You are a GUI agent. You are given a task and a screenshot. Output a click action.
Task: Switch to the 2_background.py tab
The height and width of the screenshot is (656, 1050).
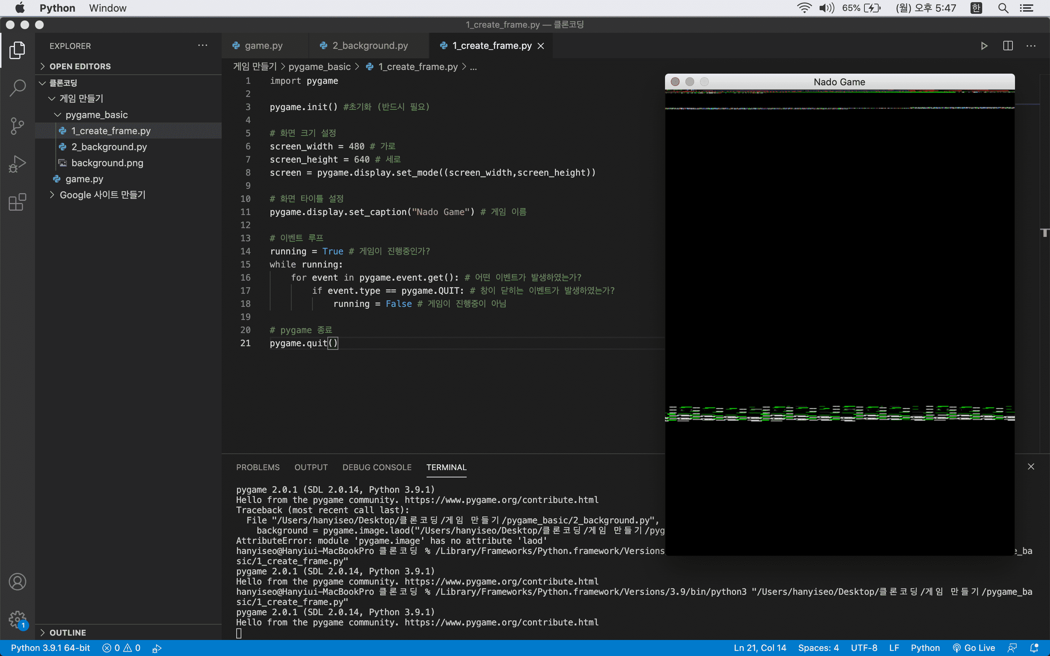(370, 46)
